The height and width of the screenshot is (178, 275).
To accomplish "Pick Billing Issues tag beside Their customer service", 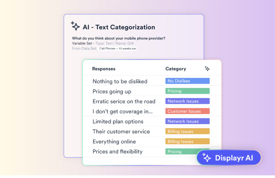I will pos(187,131).
